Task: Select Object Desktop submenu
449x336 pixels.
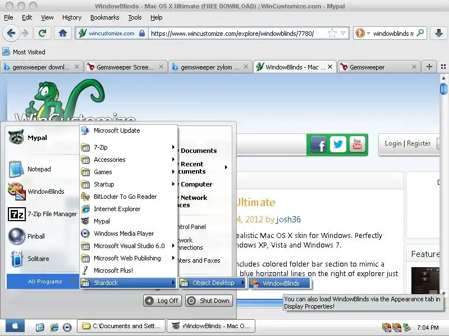Action: pos(213,283)
